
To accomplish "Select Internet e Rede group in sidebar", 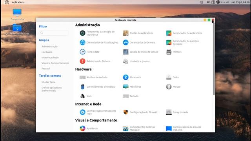I will pyautogui.click(x=50, y=58).
